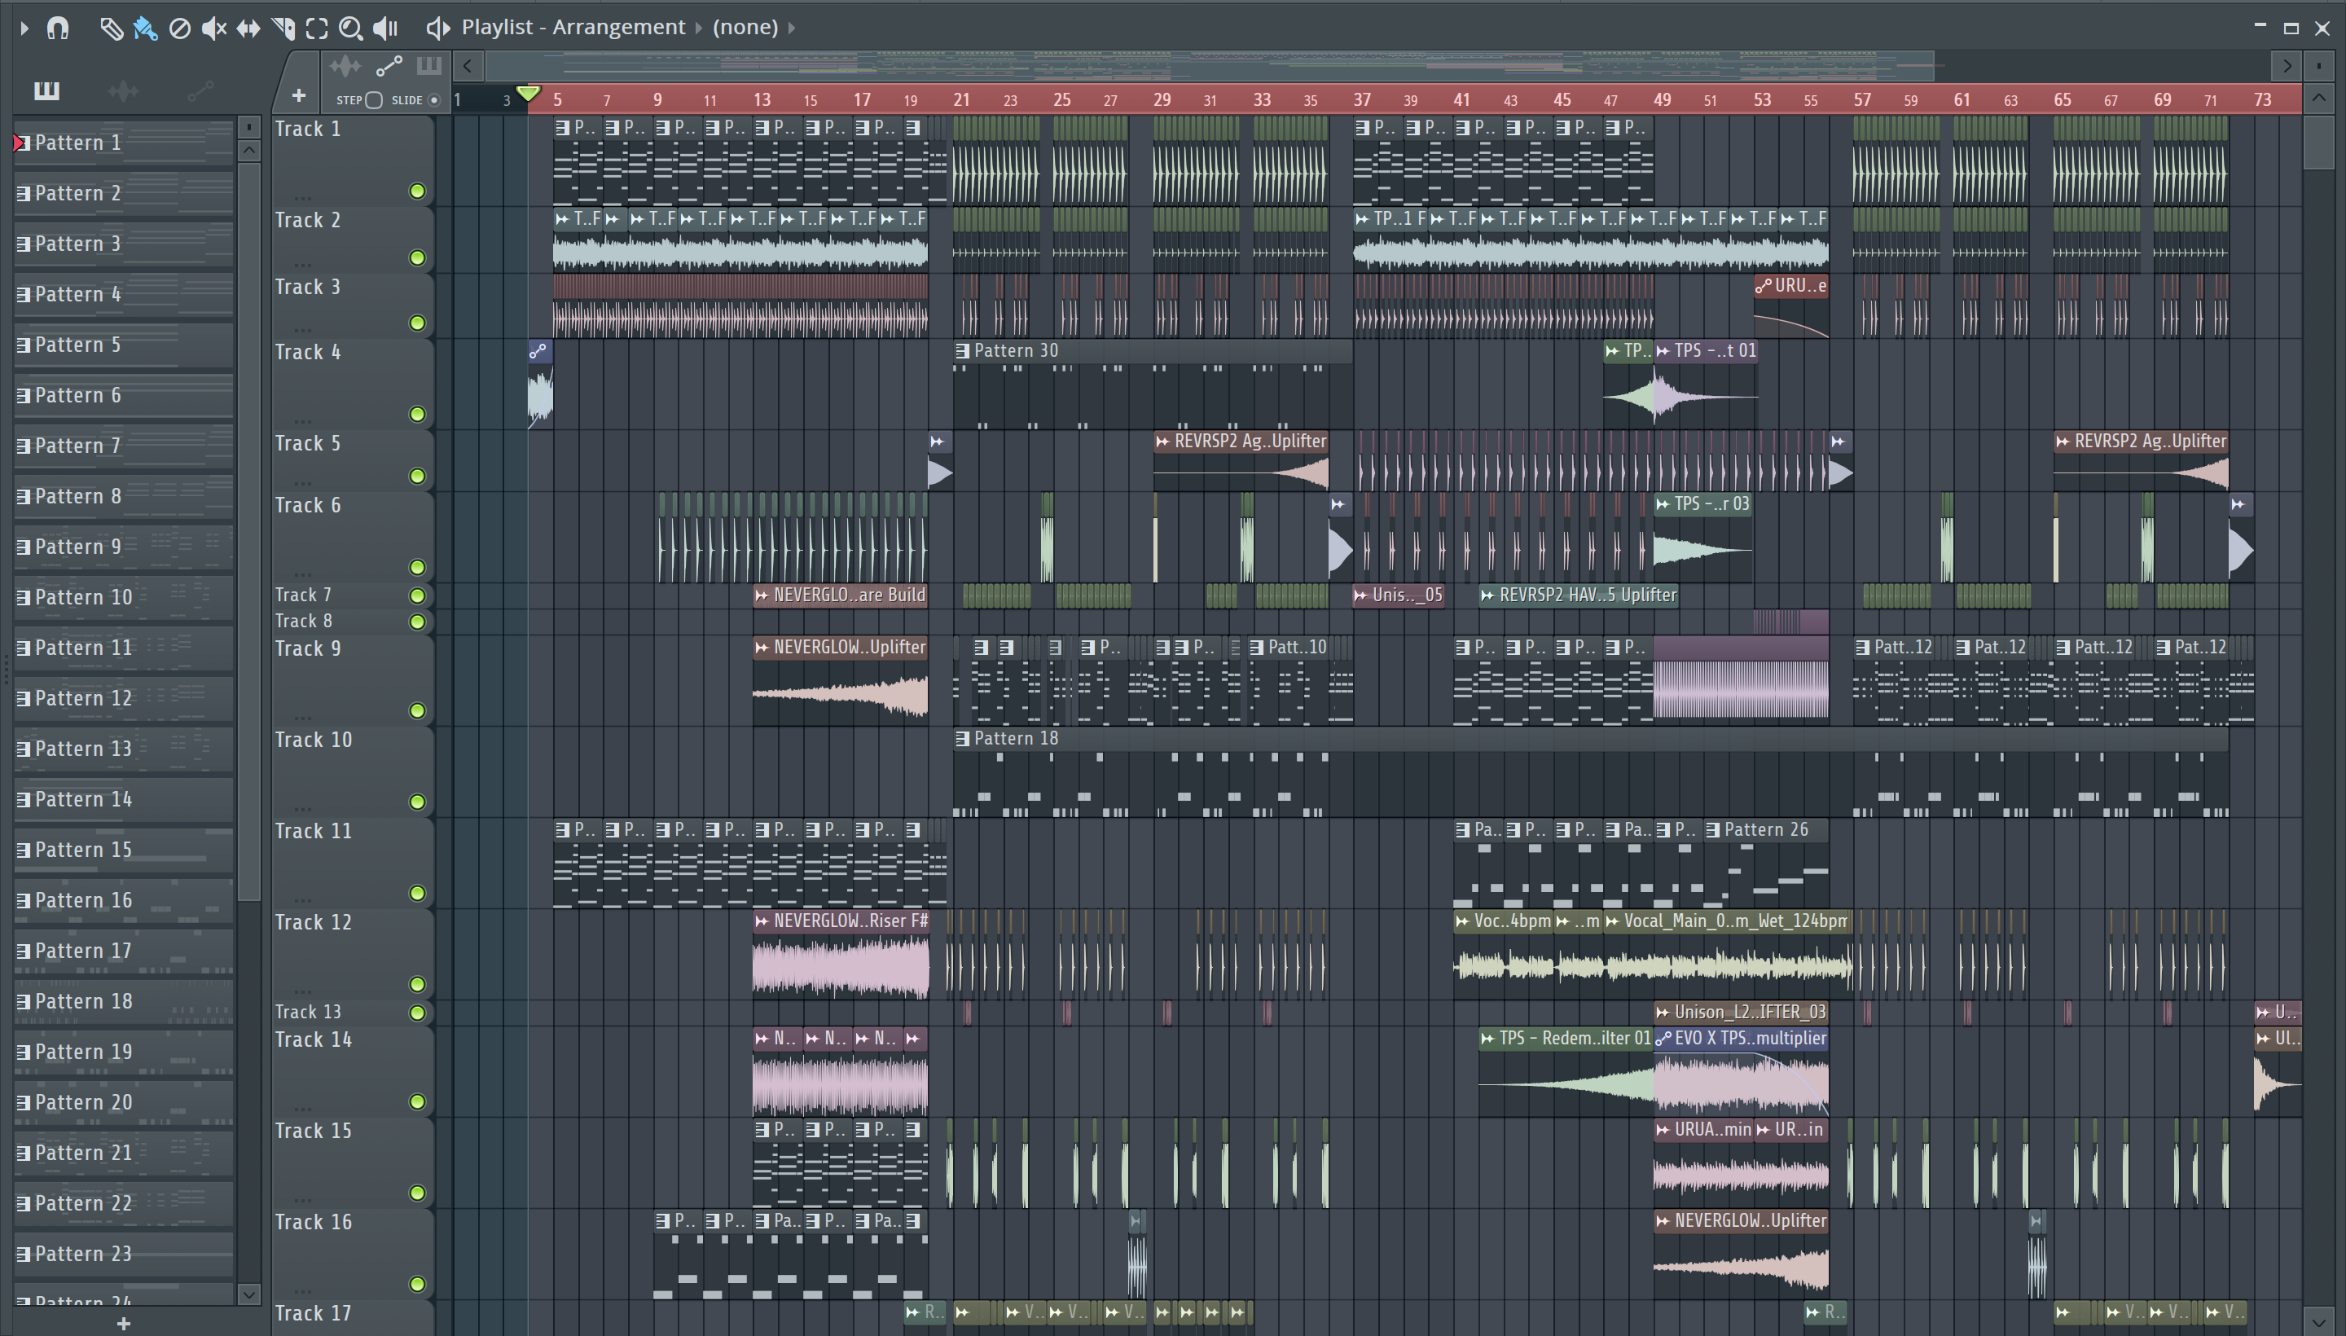Select the URU..e automation clip on Track 3
The image size is (2346, 1336).
coord(1791,306)
